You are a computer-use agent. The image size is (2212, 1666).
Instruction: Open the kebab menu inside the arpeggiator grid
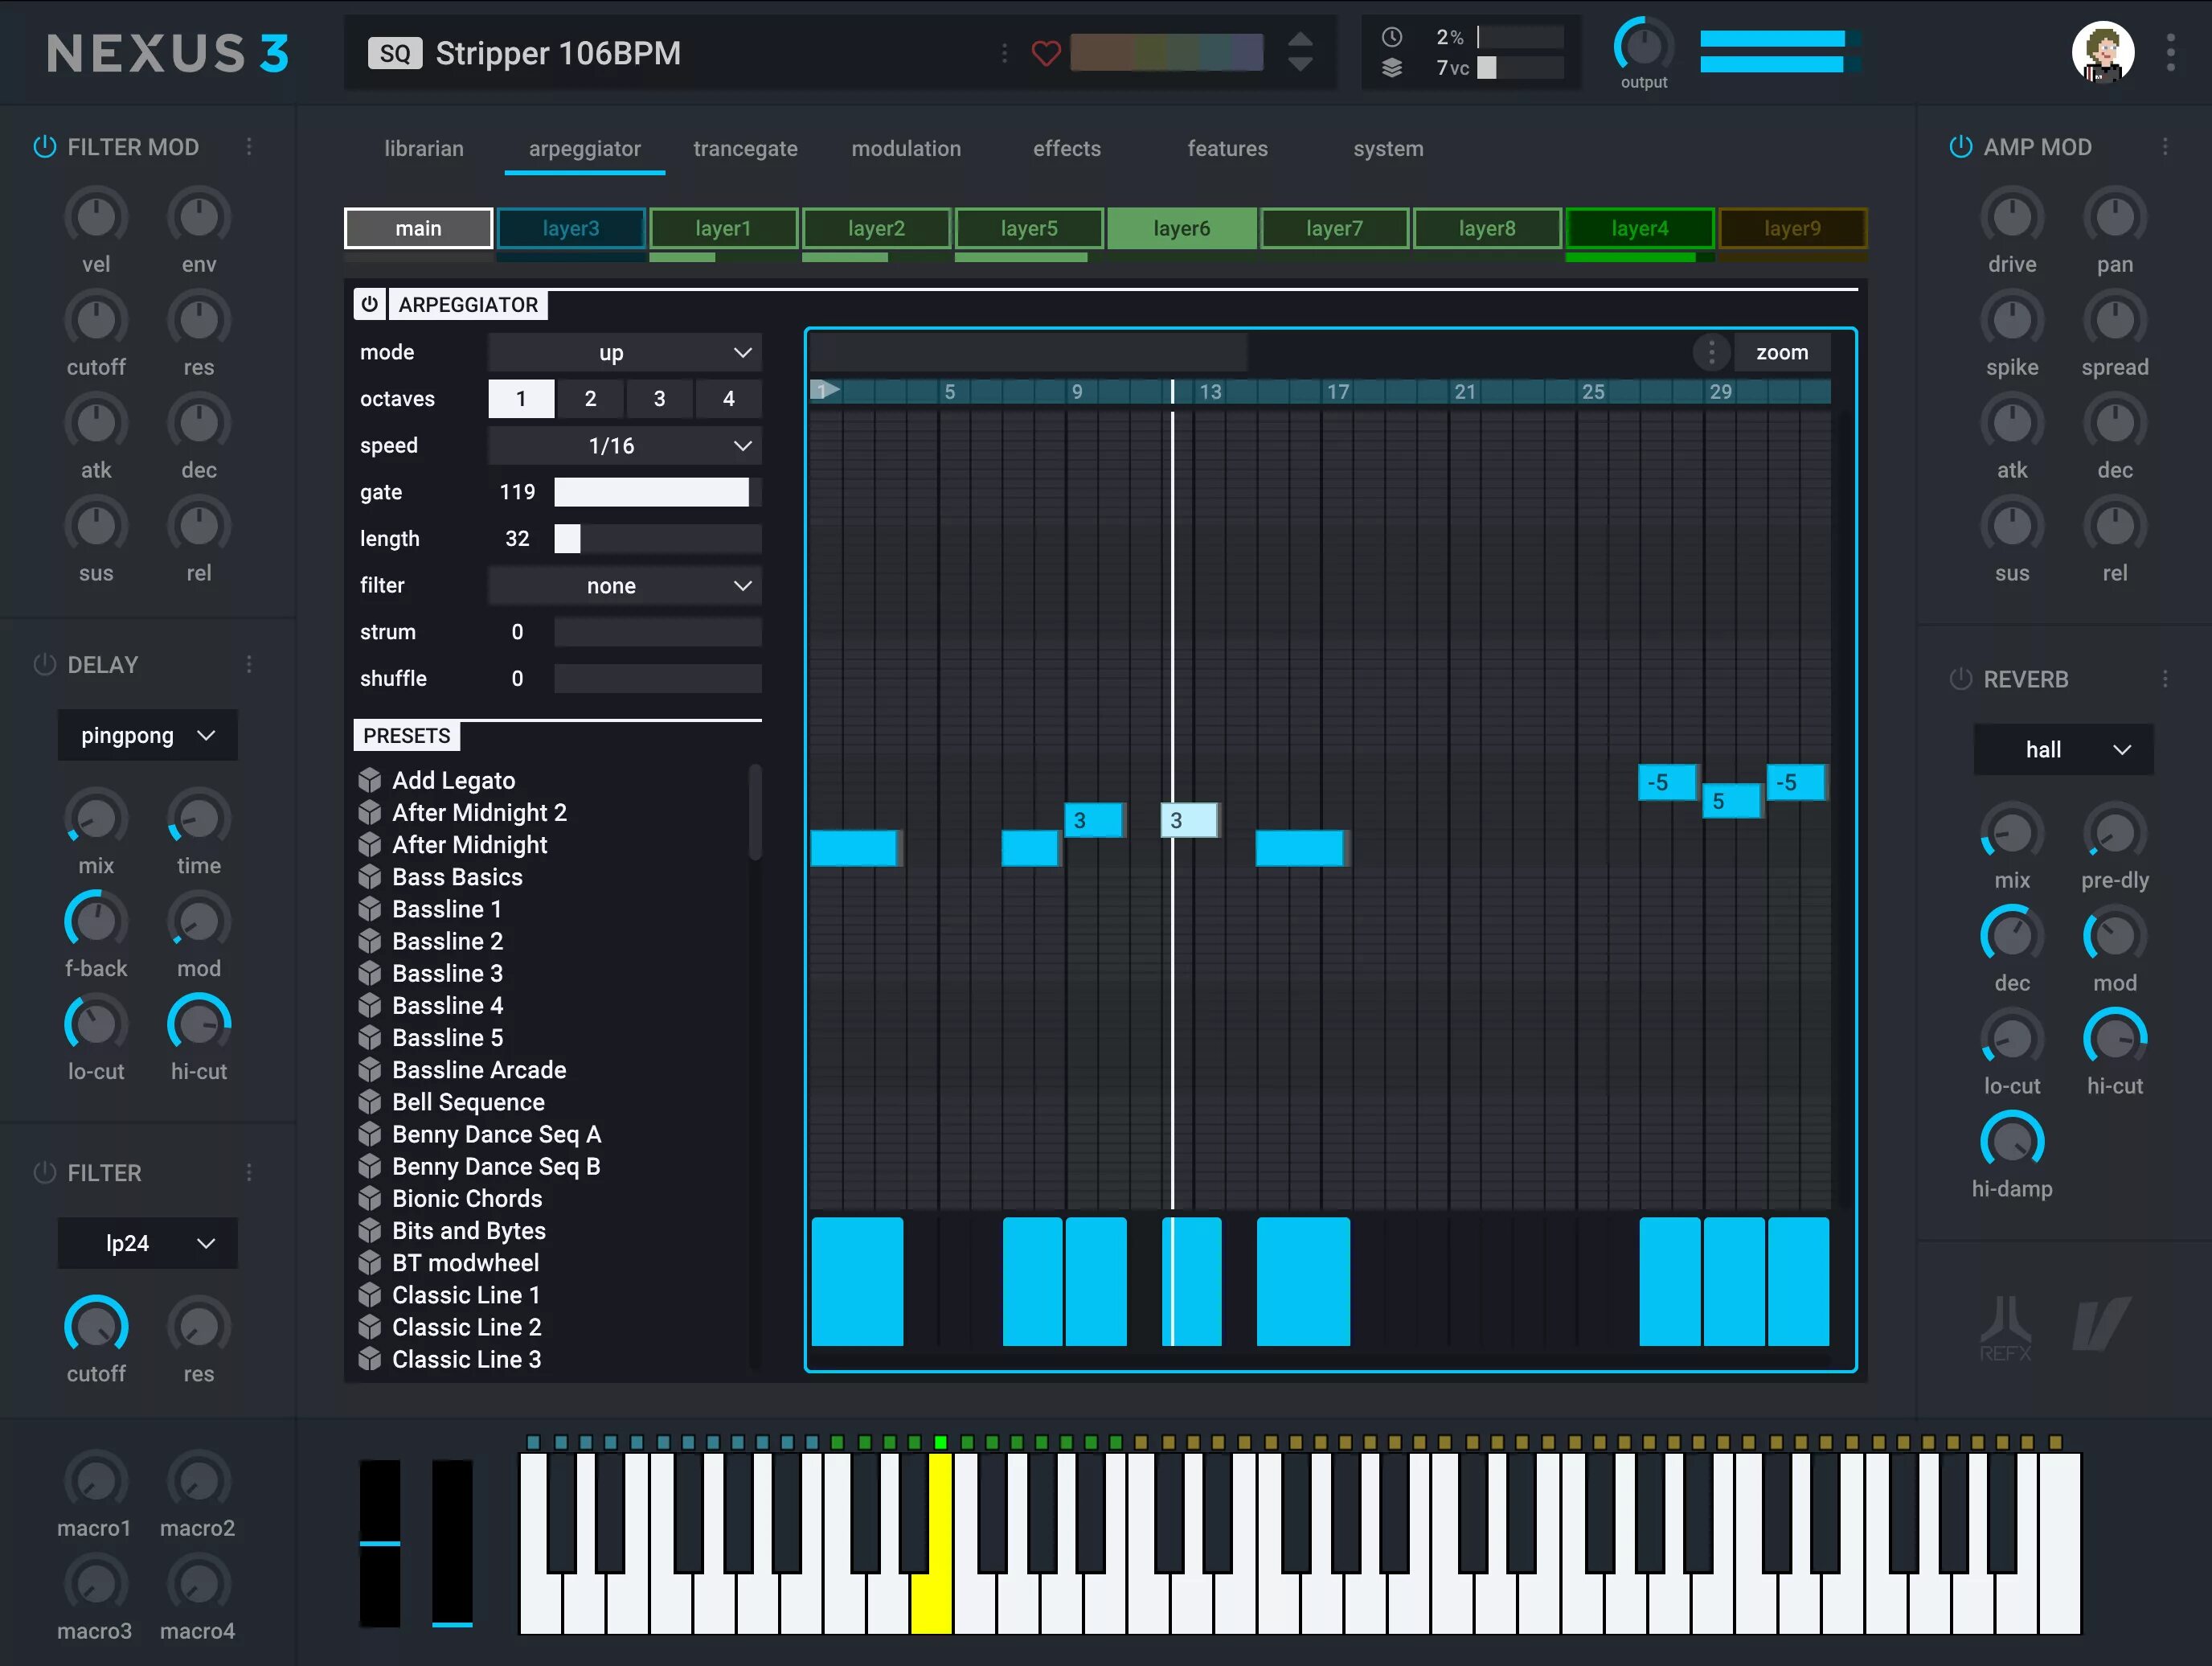coord(1711,352)
